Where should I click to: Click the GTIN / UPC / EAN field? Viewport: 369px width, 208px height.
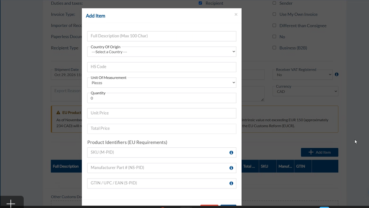point(162,183)
